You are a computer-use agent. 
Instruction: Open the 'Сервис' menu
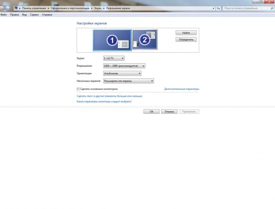(x=34, y=15)
